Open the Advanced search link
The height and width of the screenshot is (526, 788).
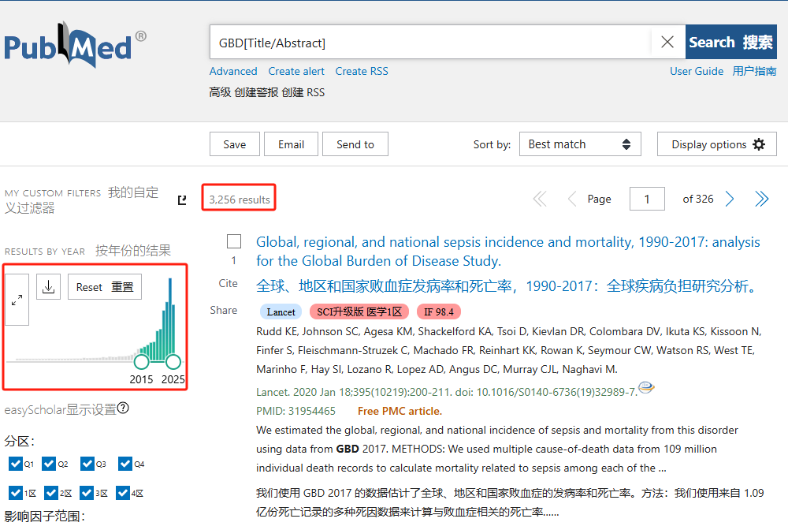coord(233,72)
